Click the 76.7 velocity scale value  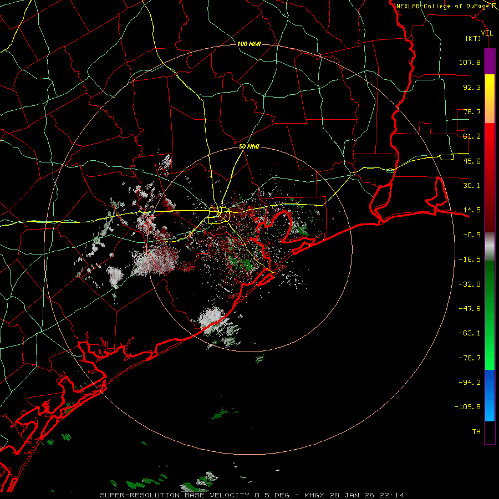point(472,111)
